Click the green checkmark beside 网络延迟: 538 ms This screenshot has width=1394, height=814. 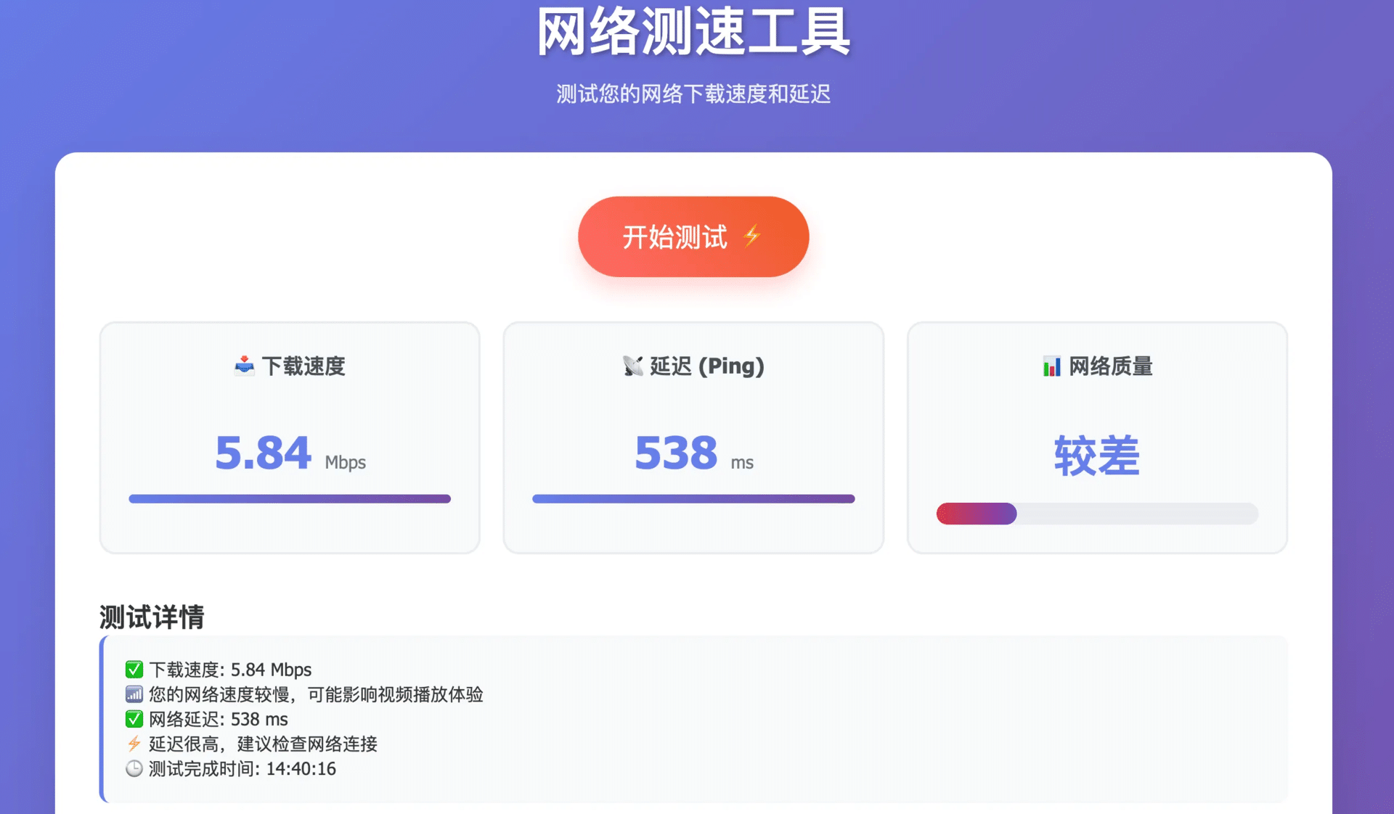pos(134,719)
